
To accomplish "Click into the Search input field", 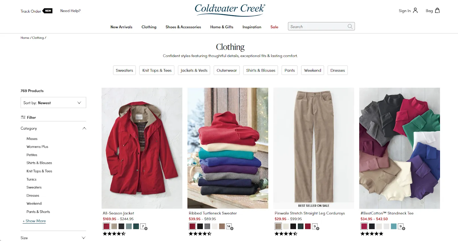I will click(x=317, y=26).
